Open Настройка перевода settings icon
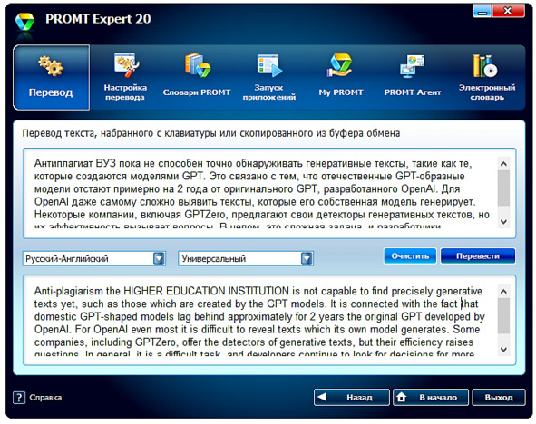 tap(126, 65)
